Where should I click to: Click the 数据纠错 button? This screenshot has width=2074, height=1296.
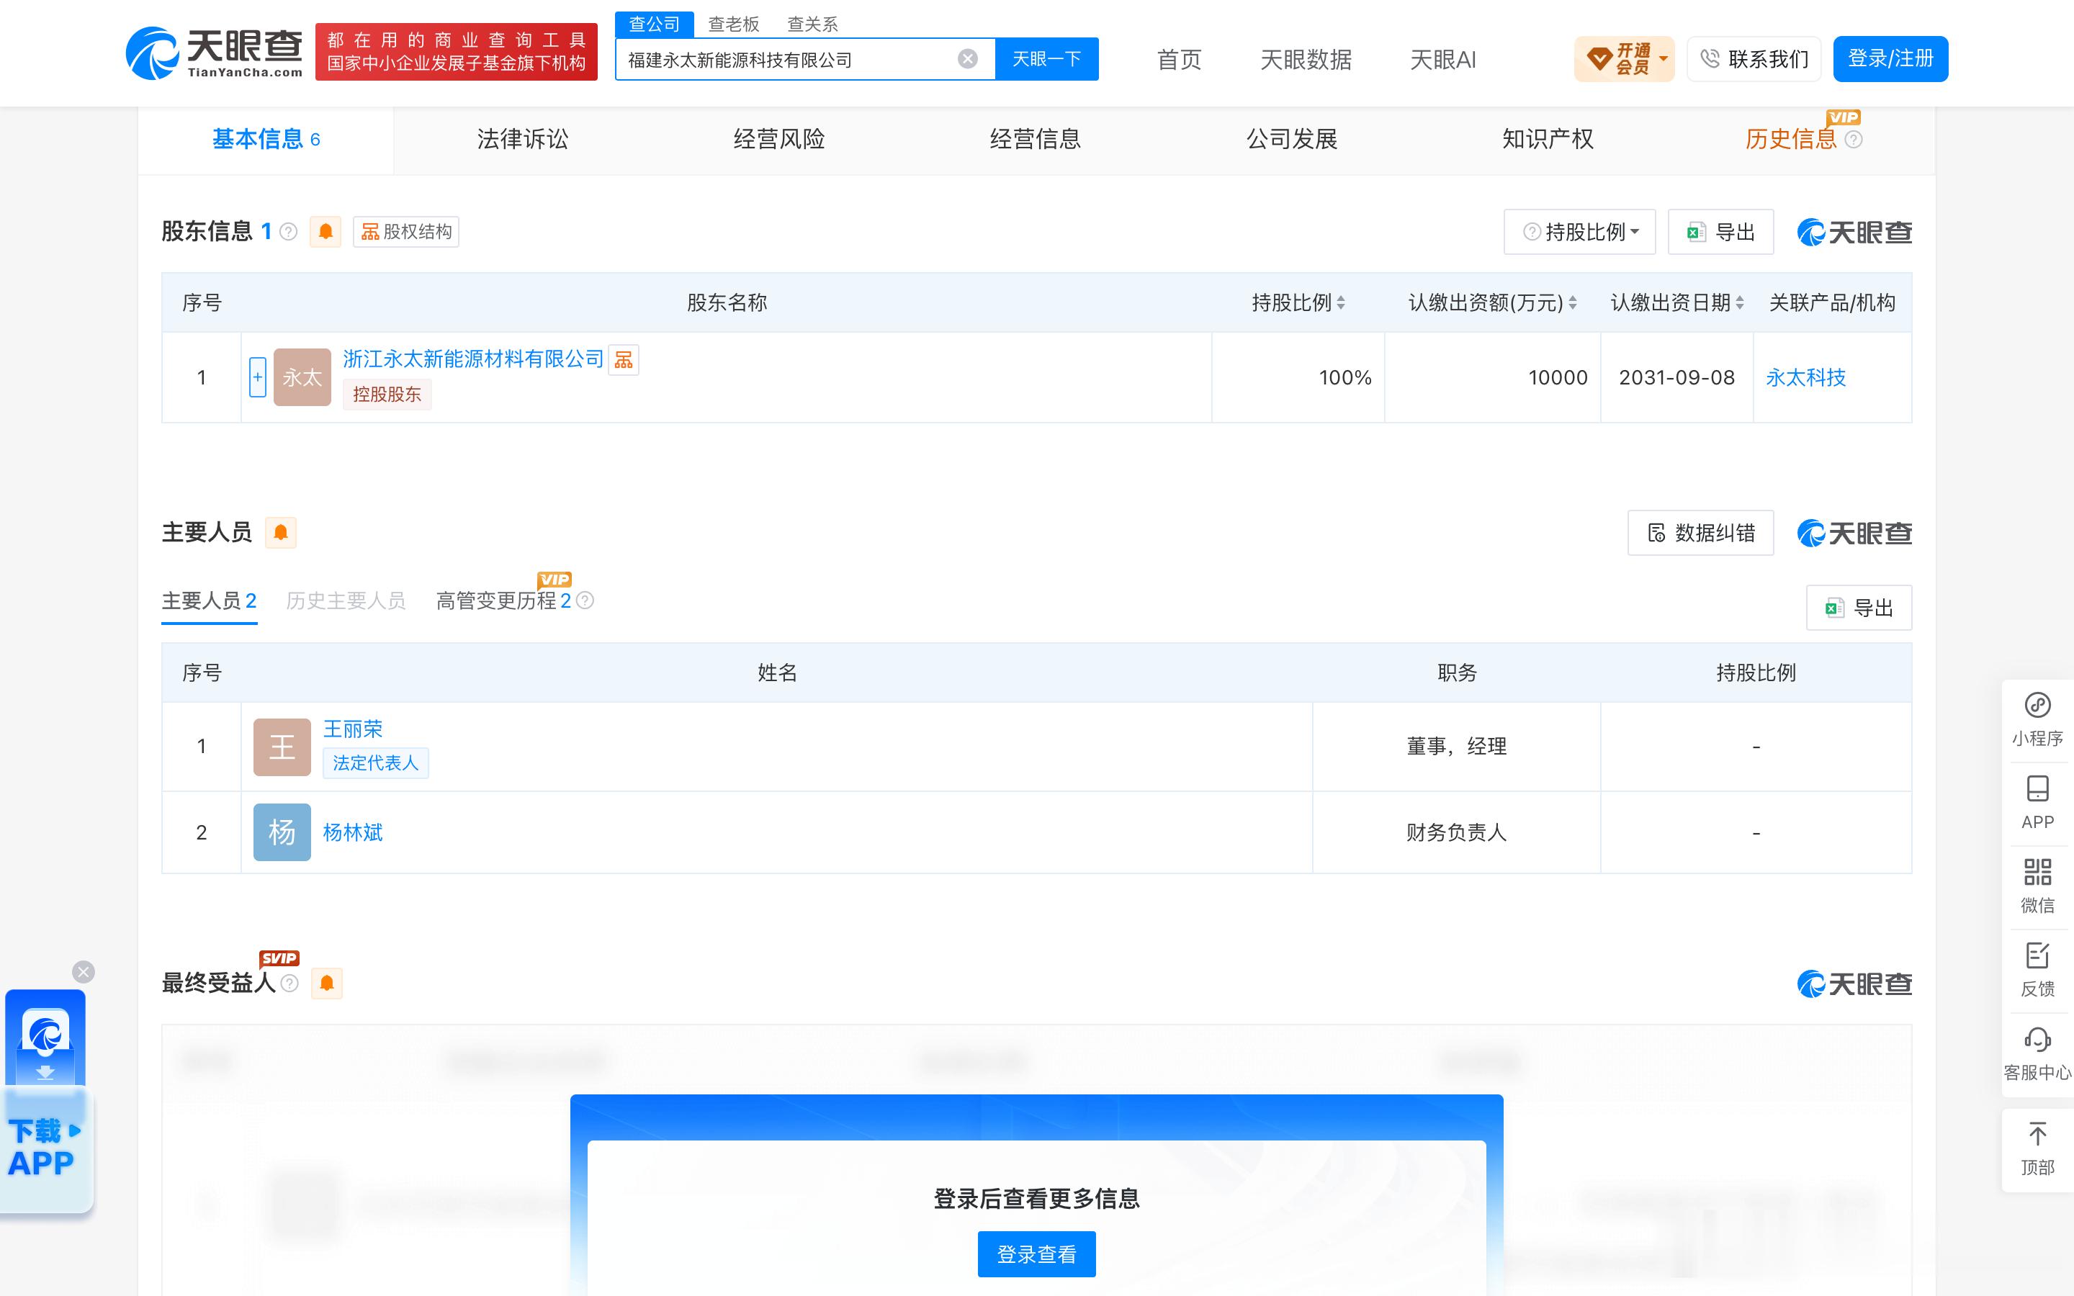(1700, 532)
